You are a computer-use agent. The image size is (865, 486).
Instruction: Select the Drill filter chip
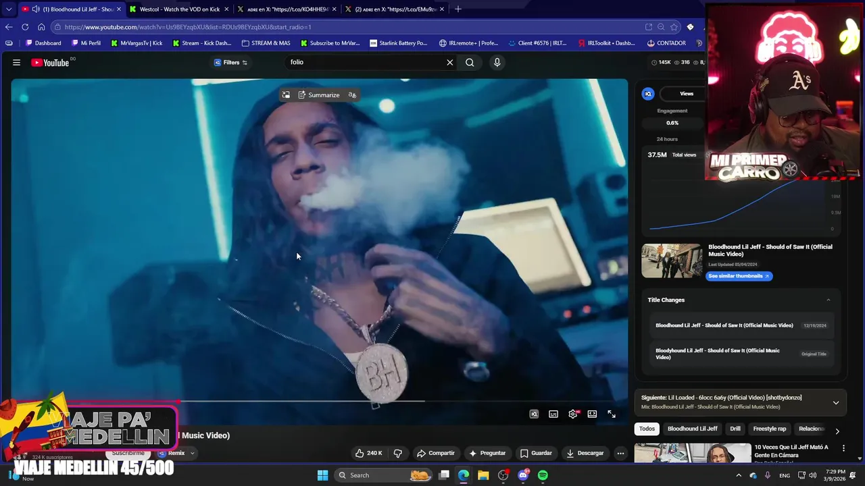tap(735, 429)
